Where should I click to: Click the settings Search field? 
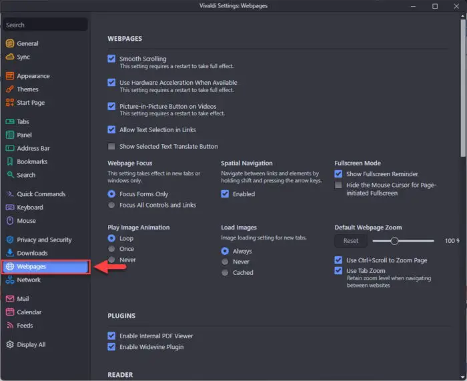tap(45, 25)
